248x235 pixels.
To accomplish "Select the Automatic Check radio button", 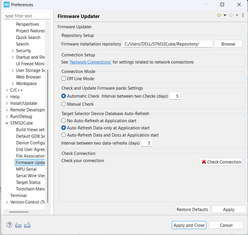I will pyautogui.click(x=64, y=96).
